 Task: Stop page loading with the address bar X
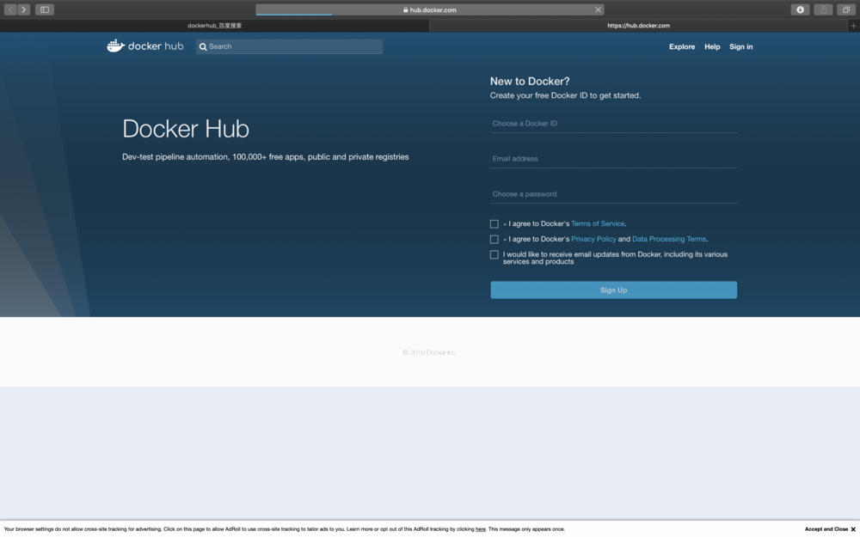(598, 9)
